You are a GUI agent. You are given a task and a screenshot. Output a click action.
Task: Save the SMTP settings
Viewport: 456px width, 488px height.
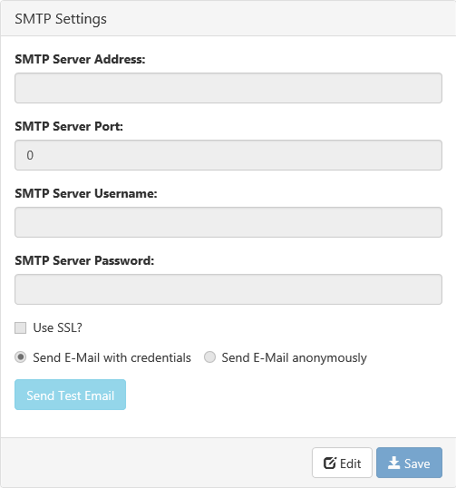(x=409, y=463)
